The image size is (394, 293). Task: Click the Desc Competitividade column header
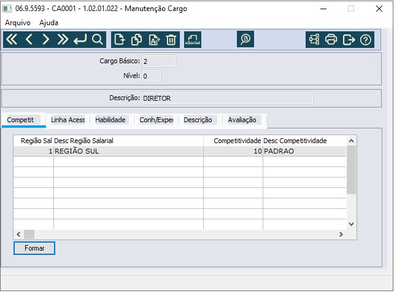pyautogui.click(x=304, y=141)
